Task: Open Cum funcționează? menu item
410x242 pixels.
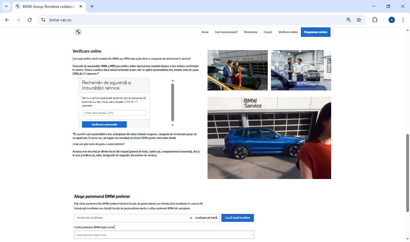Action: 226,32
